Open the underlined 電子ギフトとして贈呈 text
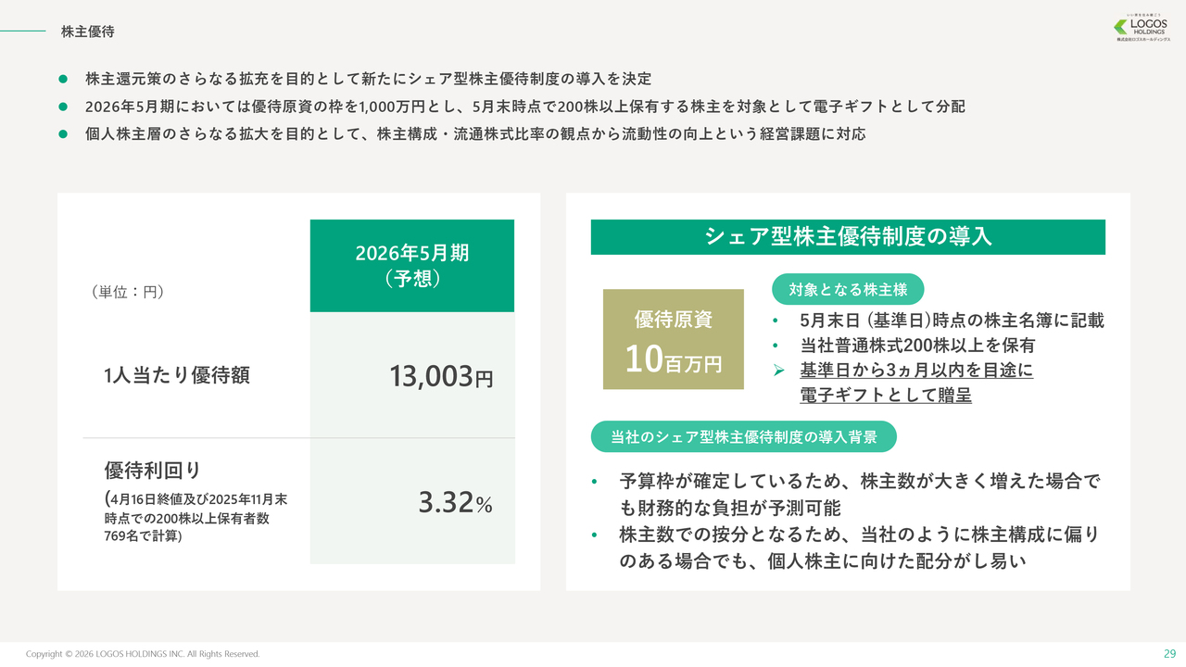The width and height of the screenshot is (1186, 667). pyautogui.click(x=885, y=396)
